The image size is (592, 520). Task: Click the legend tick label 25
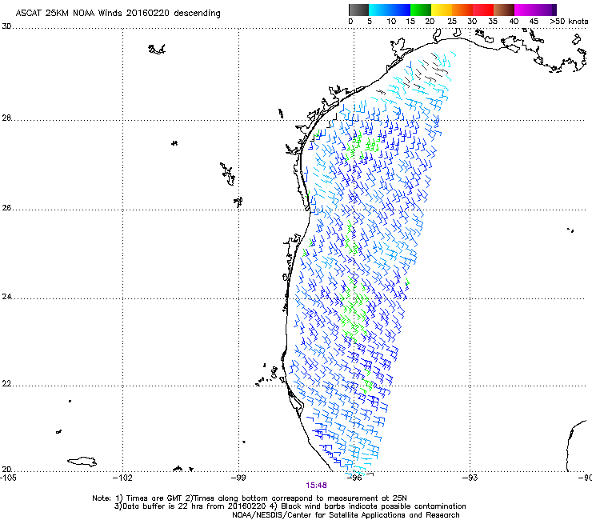[452, 22]
